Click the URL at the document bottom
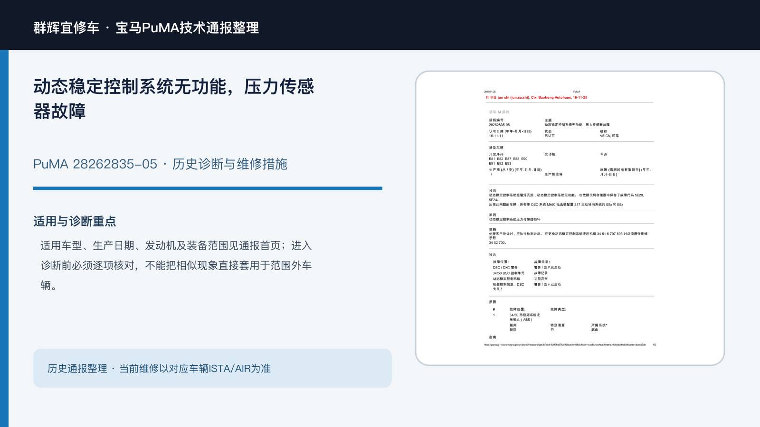Screen dimensions: 760x427 (x=565, y=345)
